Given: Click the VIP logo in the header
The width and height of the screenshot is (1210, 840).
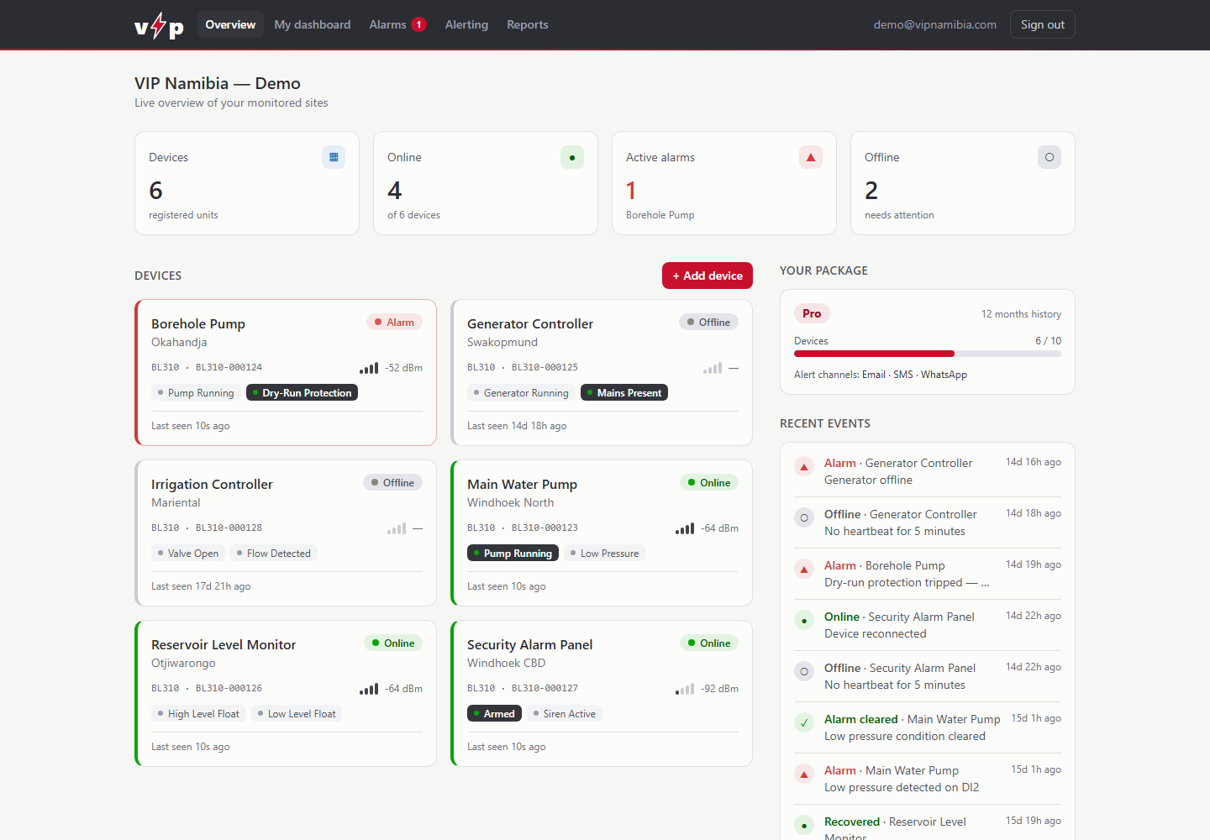Looking at the screenshot, I should click(159, 25).
